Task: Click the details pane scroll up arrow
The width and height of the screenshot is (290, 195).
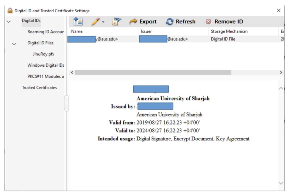Action: [x=281, y=88]
